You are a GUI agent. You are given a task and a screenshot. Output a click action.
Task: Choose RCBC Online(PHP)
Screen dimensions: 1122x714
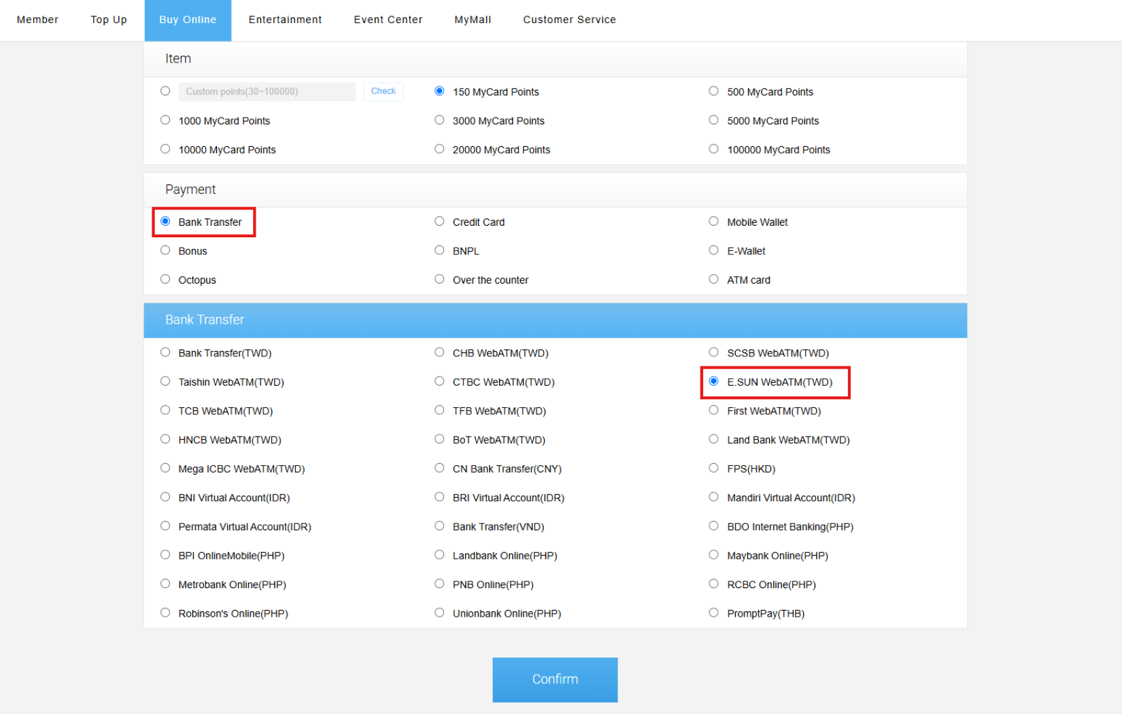click(x=713, y=583)
